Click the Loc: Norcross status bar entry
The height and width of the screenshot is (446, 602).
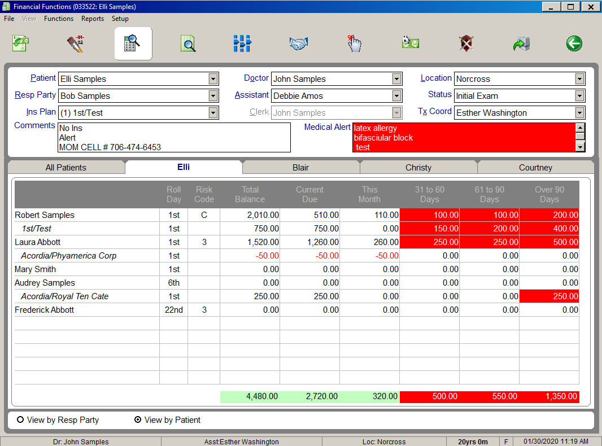pos(384,442)
